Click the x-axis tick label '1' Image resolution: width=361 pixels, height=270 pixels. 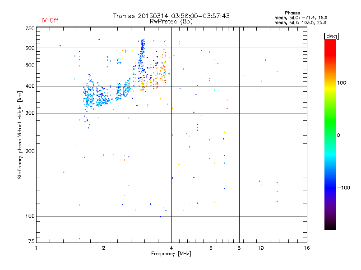[x=36, y=248]
